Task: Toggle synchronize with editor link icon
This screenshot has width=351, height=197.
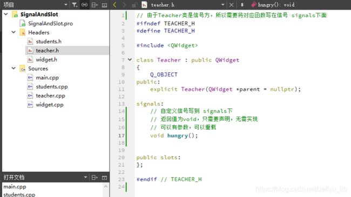Action: tap(84, 5)
